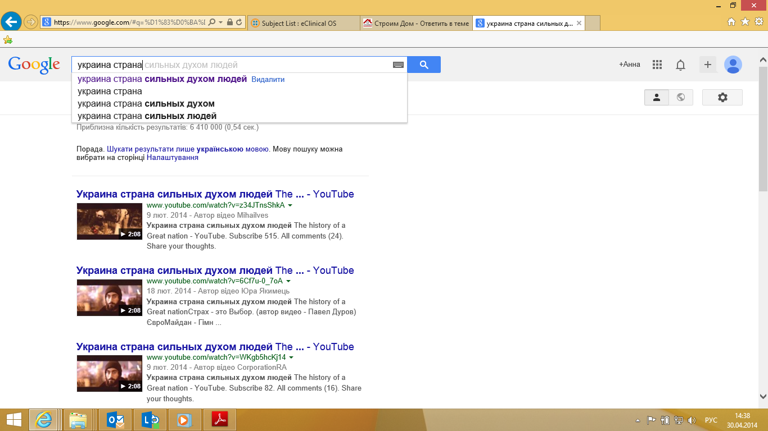
Task: Go back with the browser back arrow
Action: coord(11,22)
